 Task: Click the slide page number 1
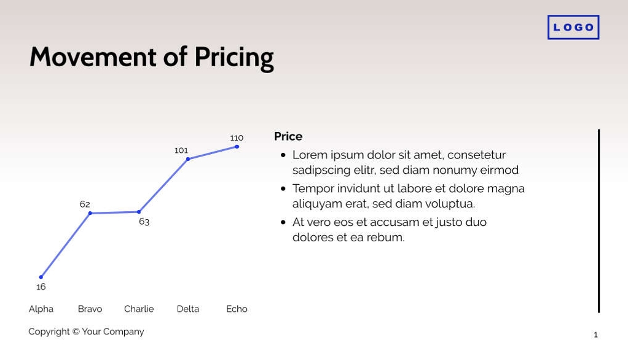click(x=595, y=335)
